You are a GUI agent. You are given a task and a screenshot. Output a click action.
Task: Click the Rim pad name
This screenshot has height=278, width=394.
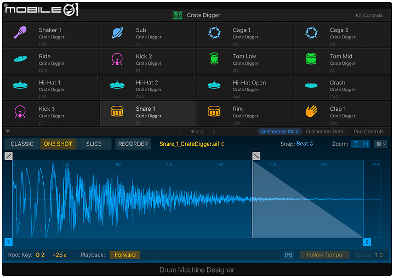[238, 109]
